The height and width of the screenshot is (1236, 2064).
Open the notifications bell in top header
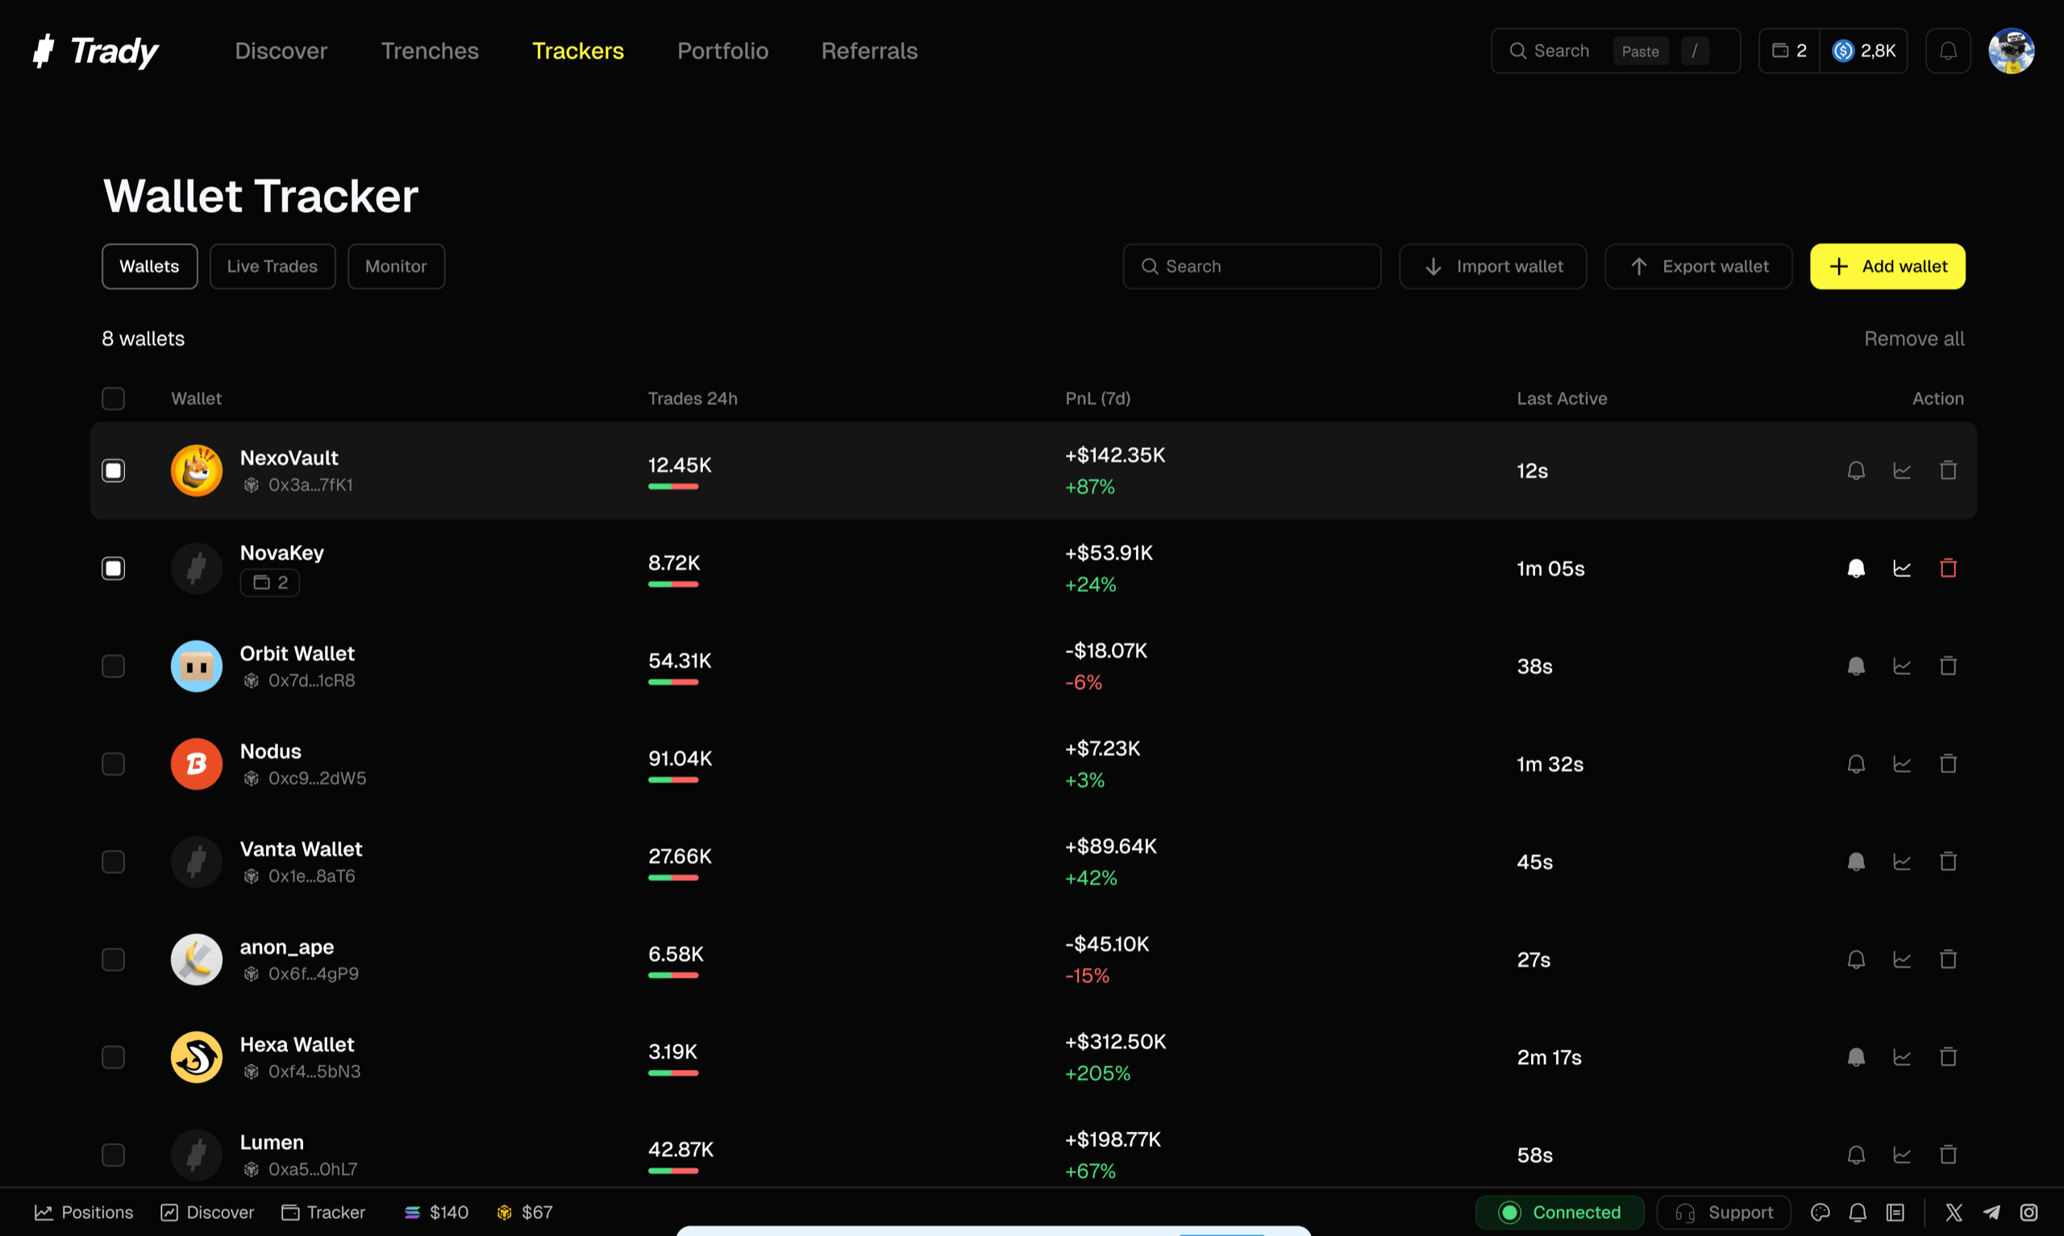coord(1947,51)
